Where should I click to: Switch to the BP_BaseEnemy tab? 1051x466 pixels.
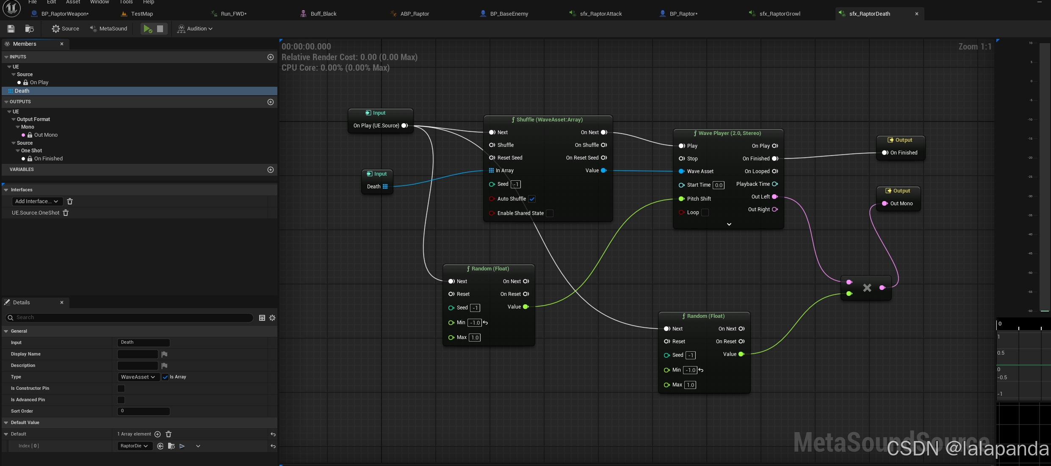pyautogui.click(x=509, y=14)
